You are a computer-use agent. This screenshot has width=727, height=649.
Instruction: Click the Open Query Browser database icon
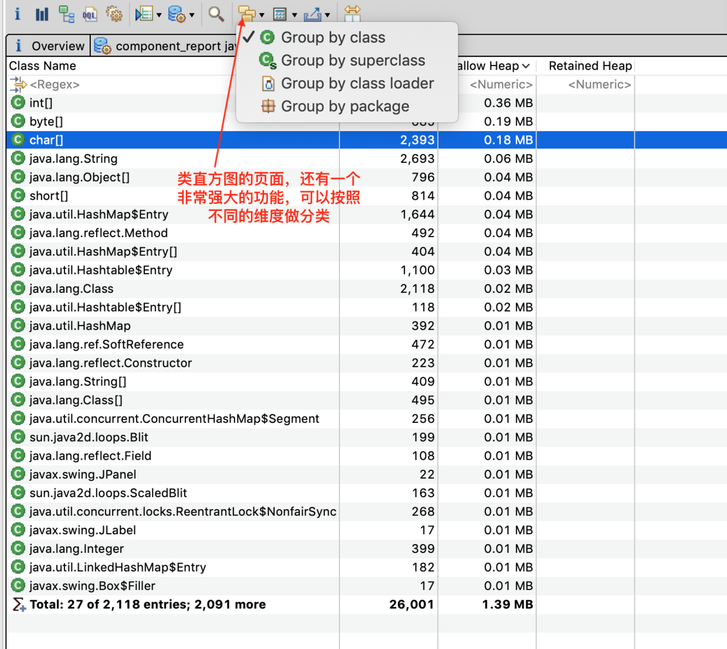coord(176,14)
